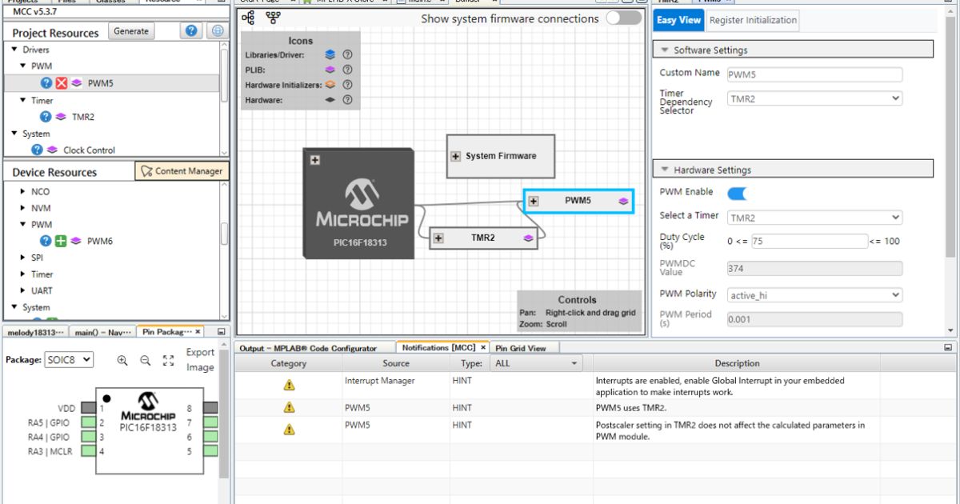Select pin 4 RA3 MCLR pad
Image resolution: width=960 pixels, height=504 pixels.
[88, 452]
